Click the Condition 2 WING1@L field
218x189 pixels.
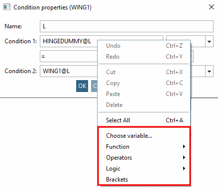(x=69, y=71)
